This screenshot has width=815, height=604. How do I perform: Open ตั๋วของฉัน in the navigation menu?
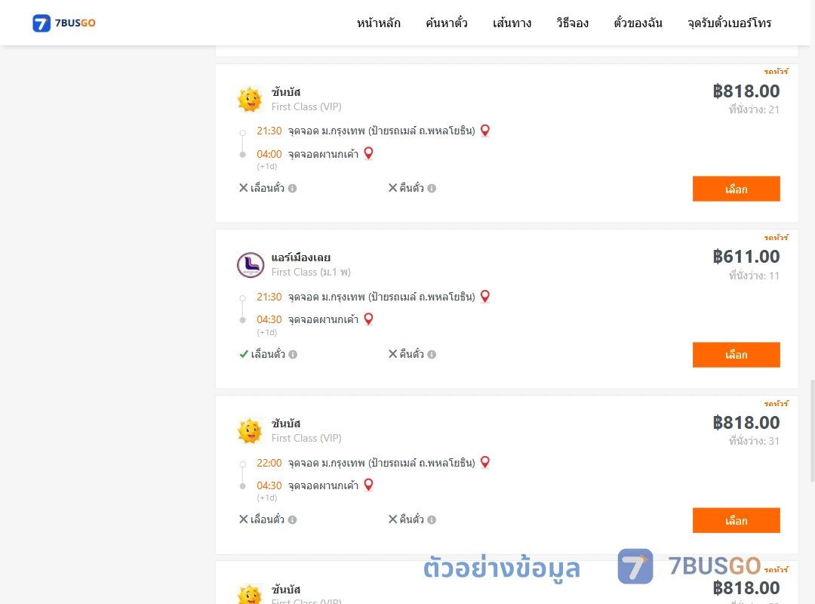click(638, 23)
